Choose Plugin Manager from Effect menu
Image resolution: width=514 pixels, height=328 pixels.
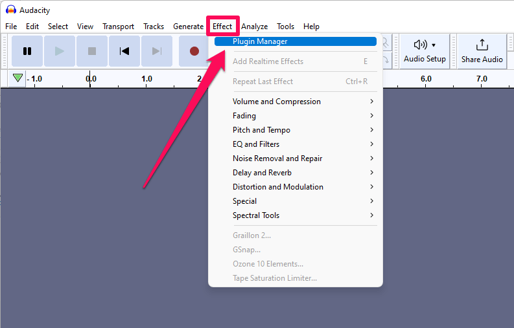[x=296, y=41]
